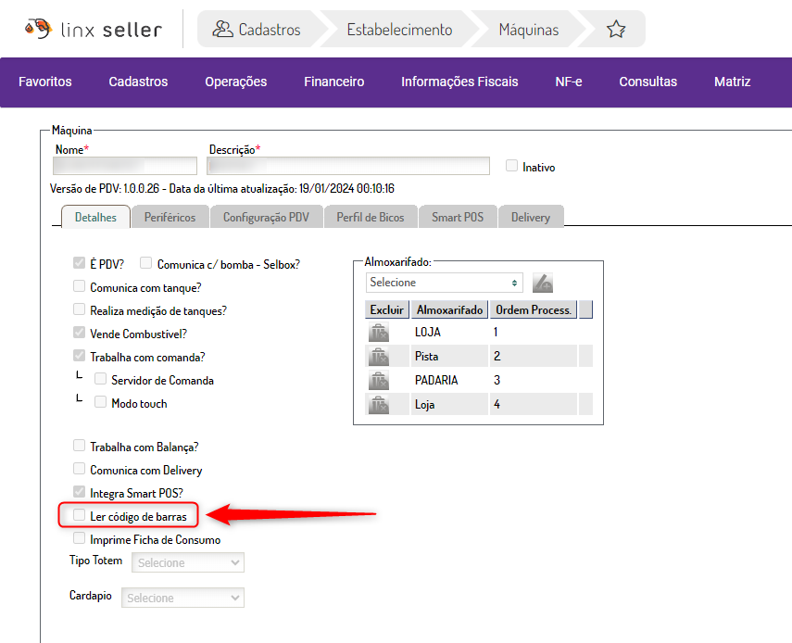Screen dimensions: 792x643
Task: Open the Almoxarifado Selecione dropdown
Action: 444,283
